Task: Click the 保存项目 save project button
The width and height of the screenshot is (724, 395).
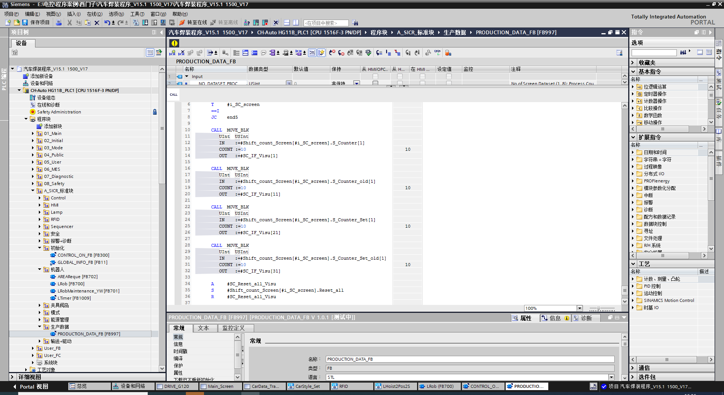Action: 36,23
